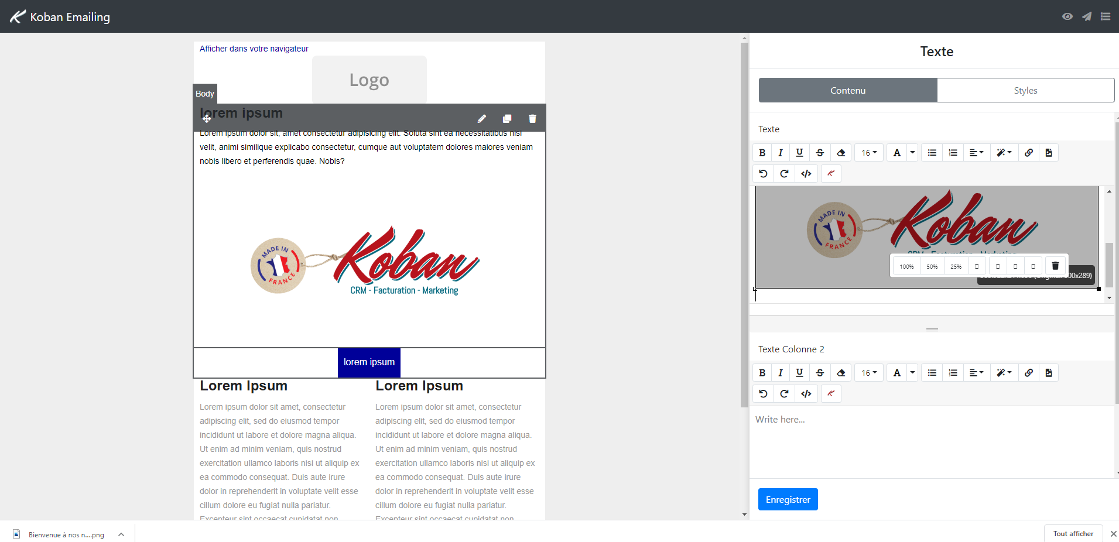1119x542 pixels.
Task: Switch to the Contenu tab
Action: point(848,90)
